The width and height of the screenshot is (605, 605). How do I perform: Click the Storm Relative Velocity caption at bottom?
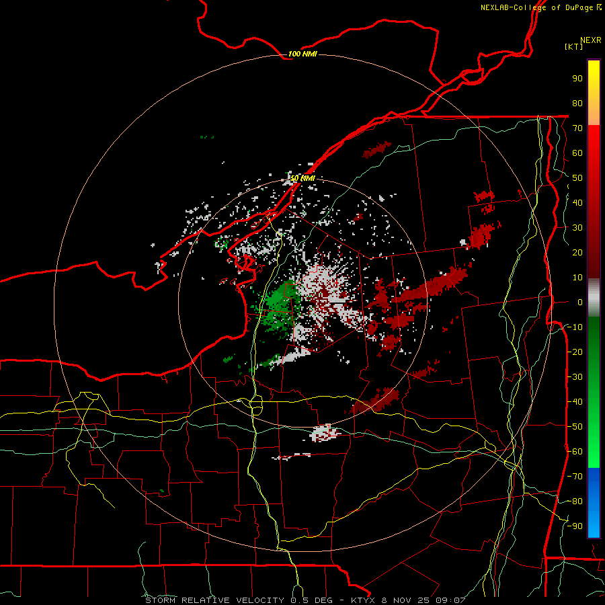coord(305,600)
